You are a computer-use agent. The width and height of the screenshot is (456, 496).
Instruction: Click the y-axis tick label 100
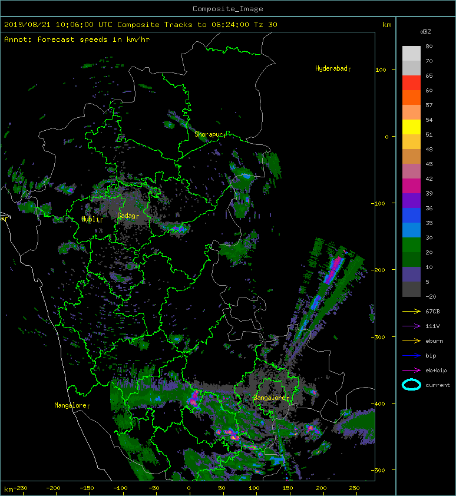tap(381, 70)
